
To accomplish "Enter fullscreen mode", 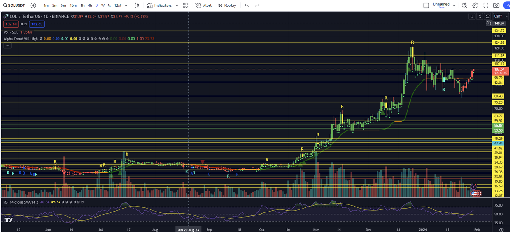I will click(x=486, y=6).
